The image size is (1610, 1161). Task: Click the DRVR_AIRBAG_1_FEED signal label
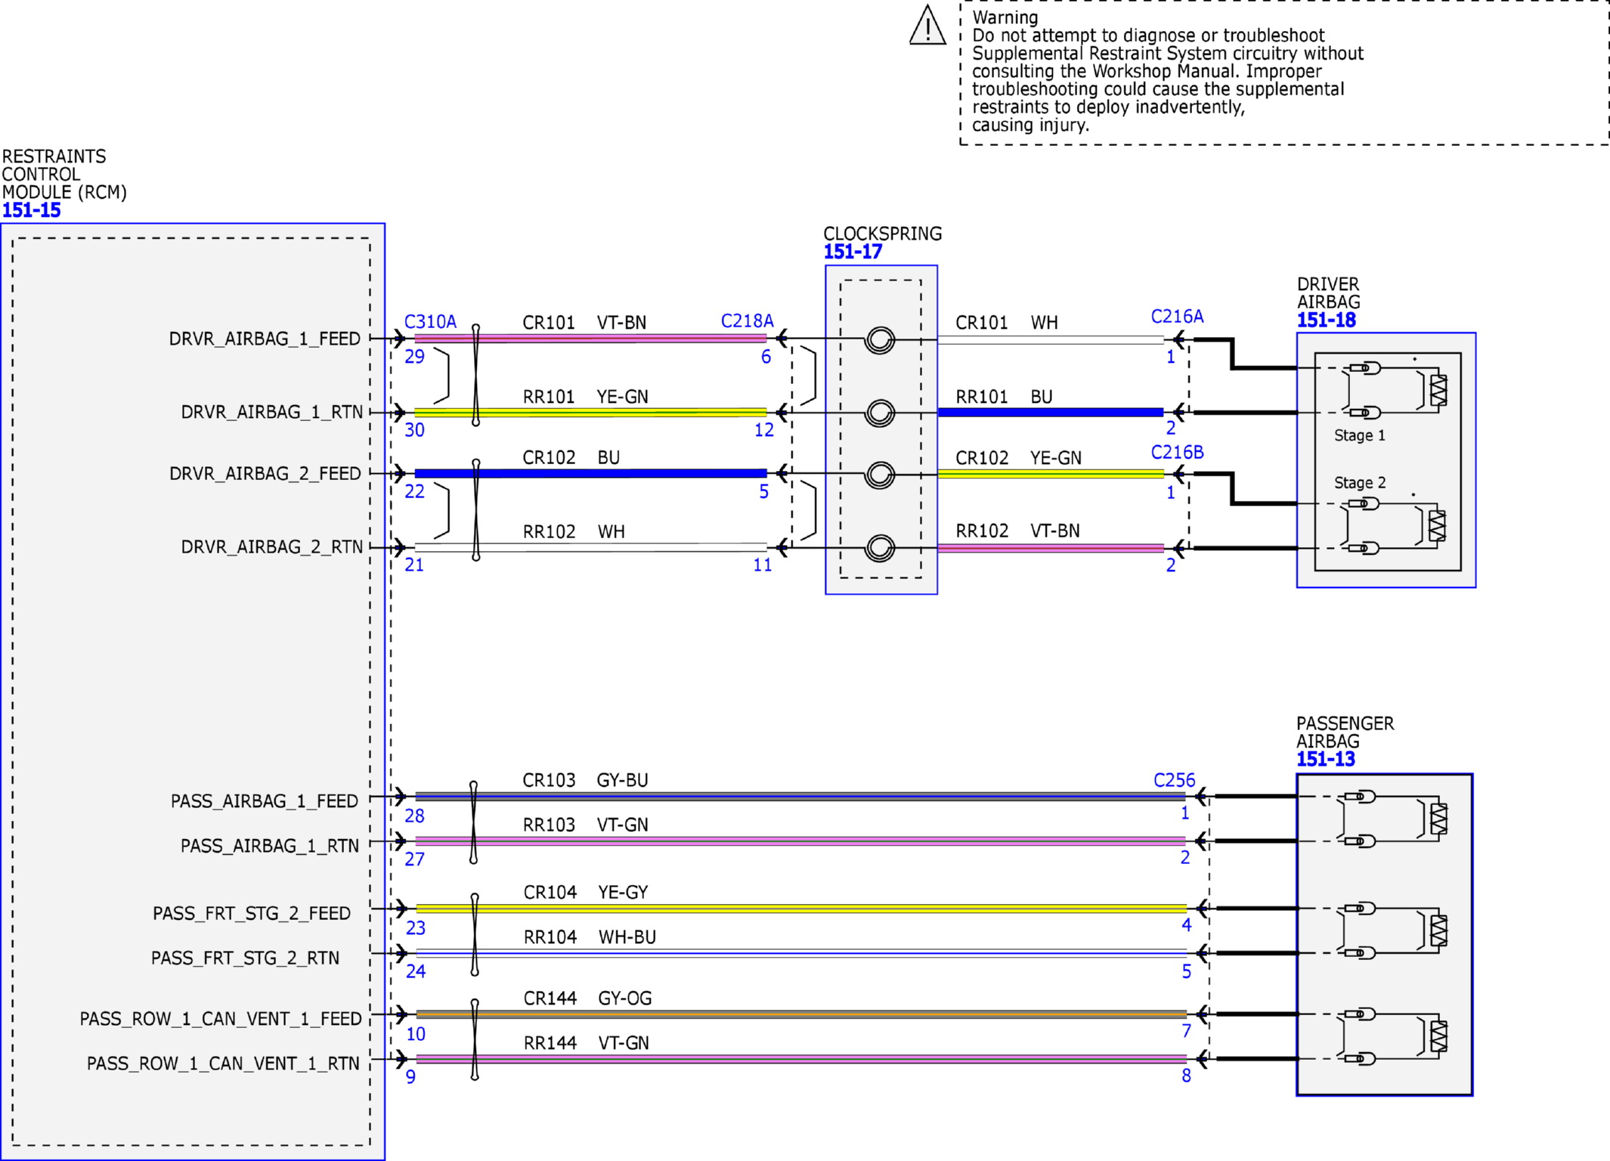[265, 339]
